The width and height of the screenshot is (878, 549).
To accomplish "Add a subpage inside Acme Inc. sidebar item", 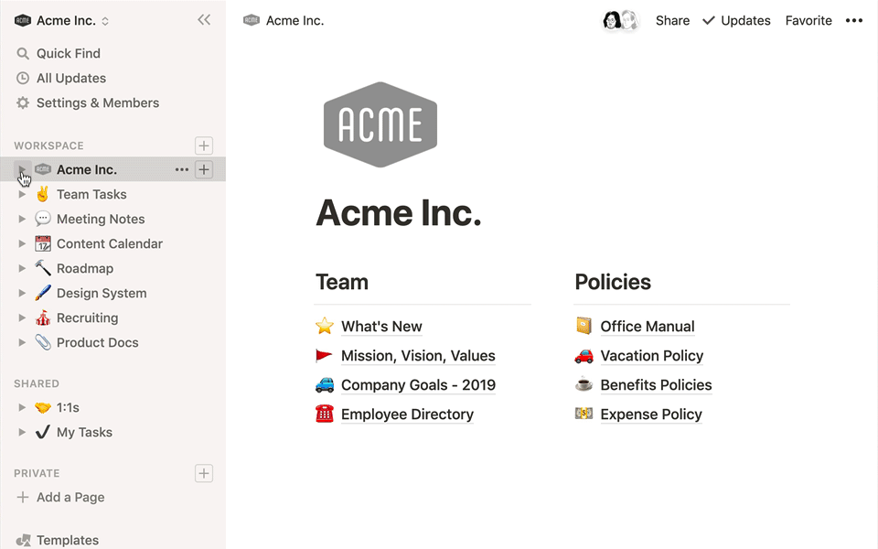I will (x=204, y=169).
